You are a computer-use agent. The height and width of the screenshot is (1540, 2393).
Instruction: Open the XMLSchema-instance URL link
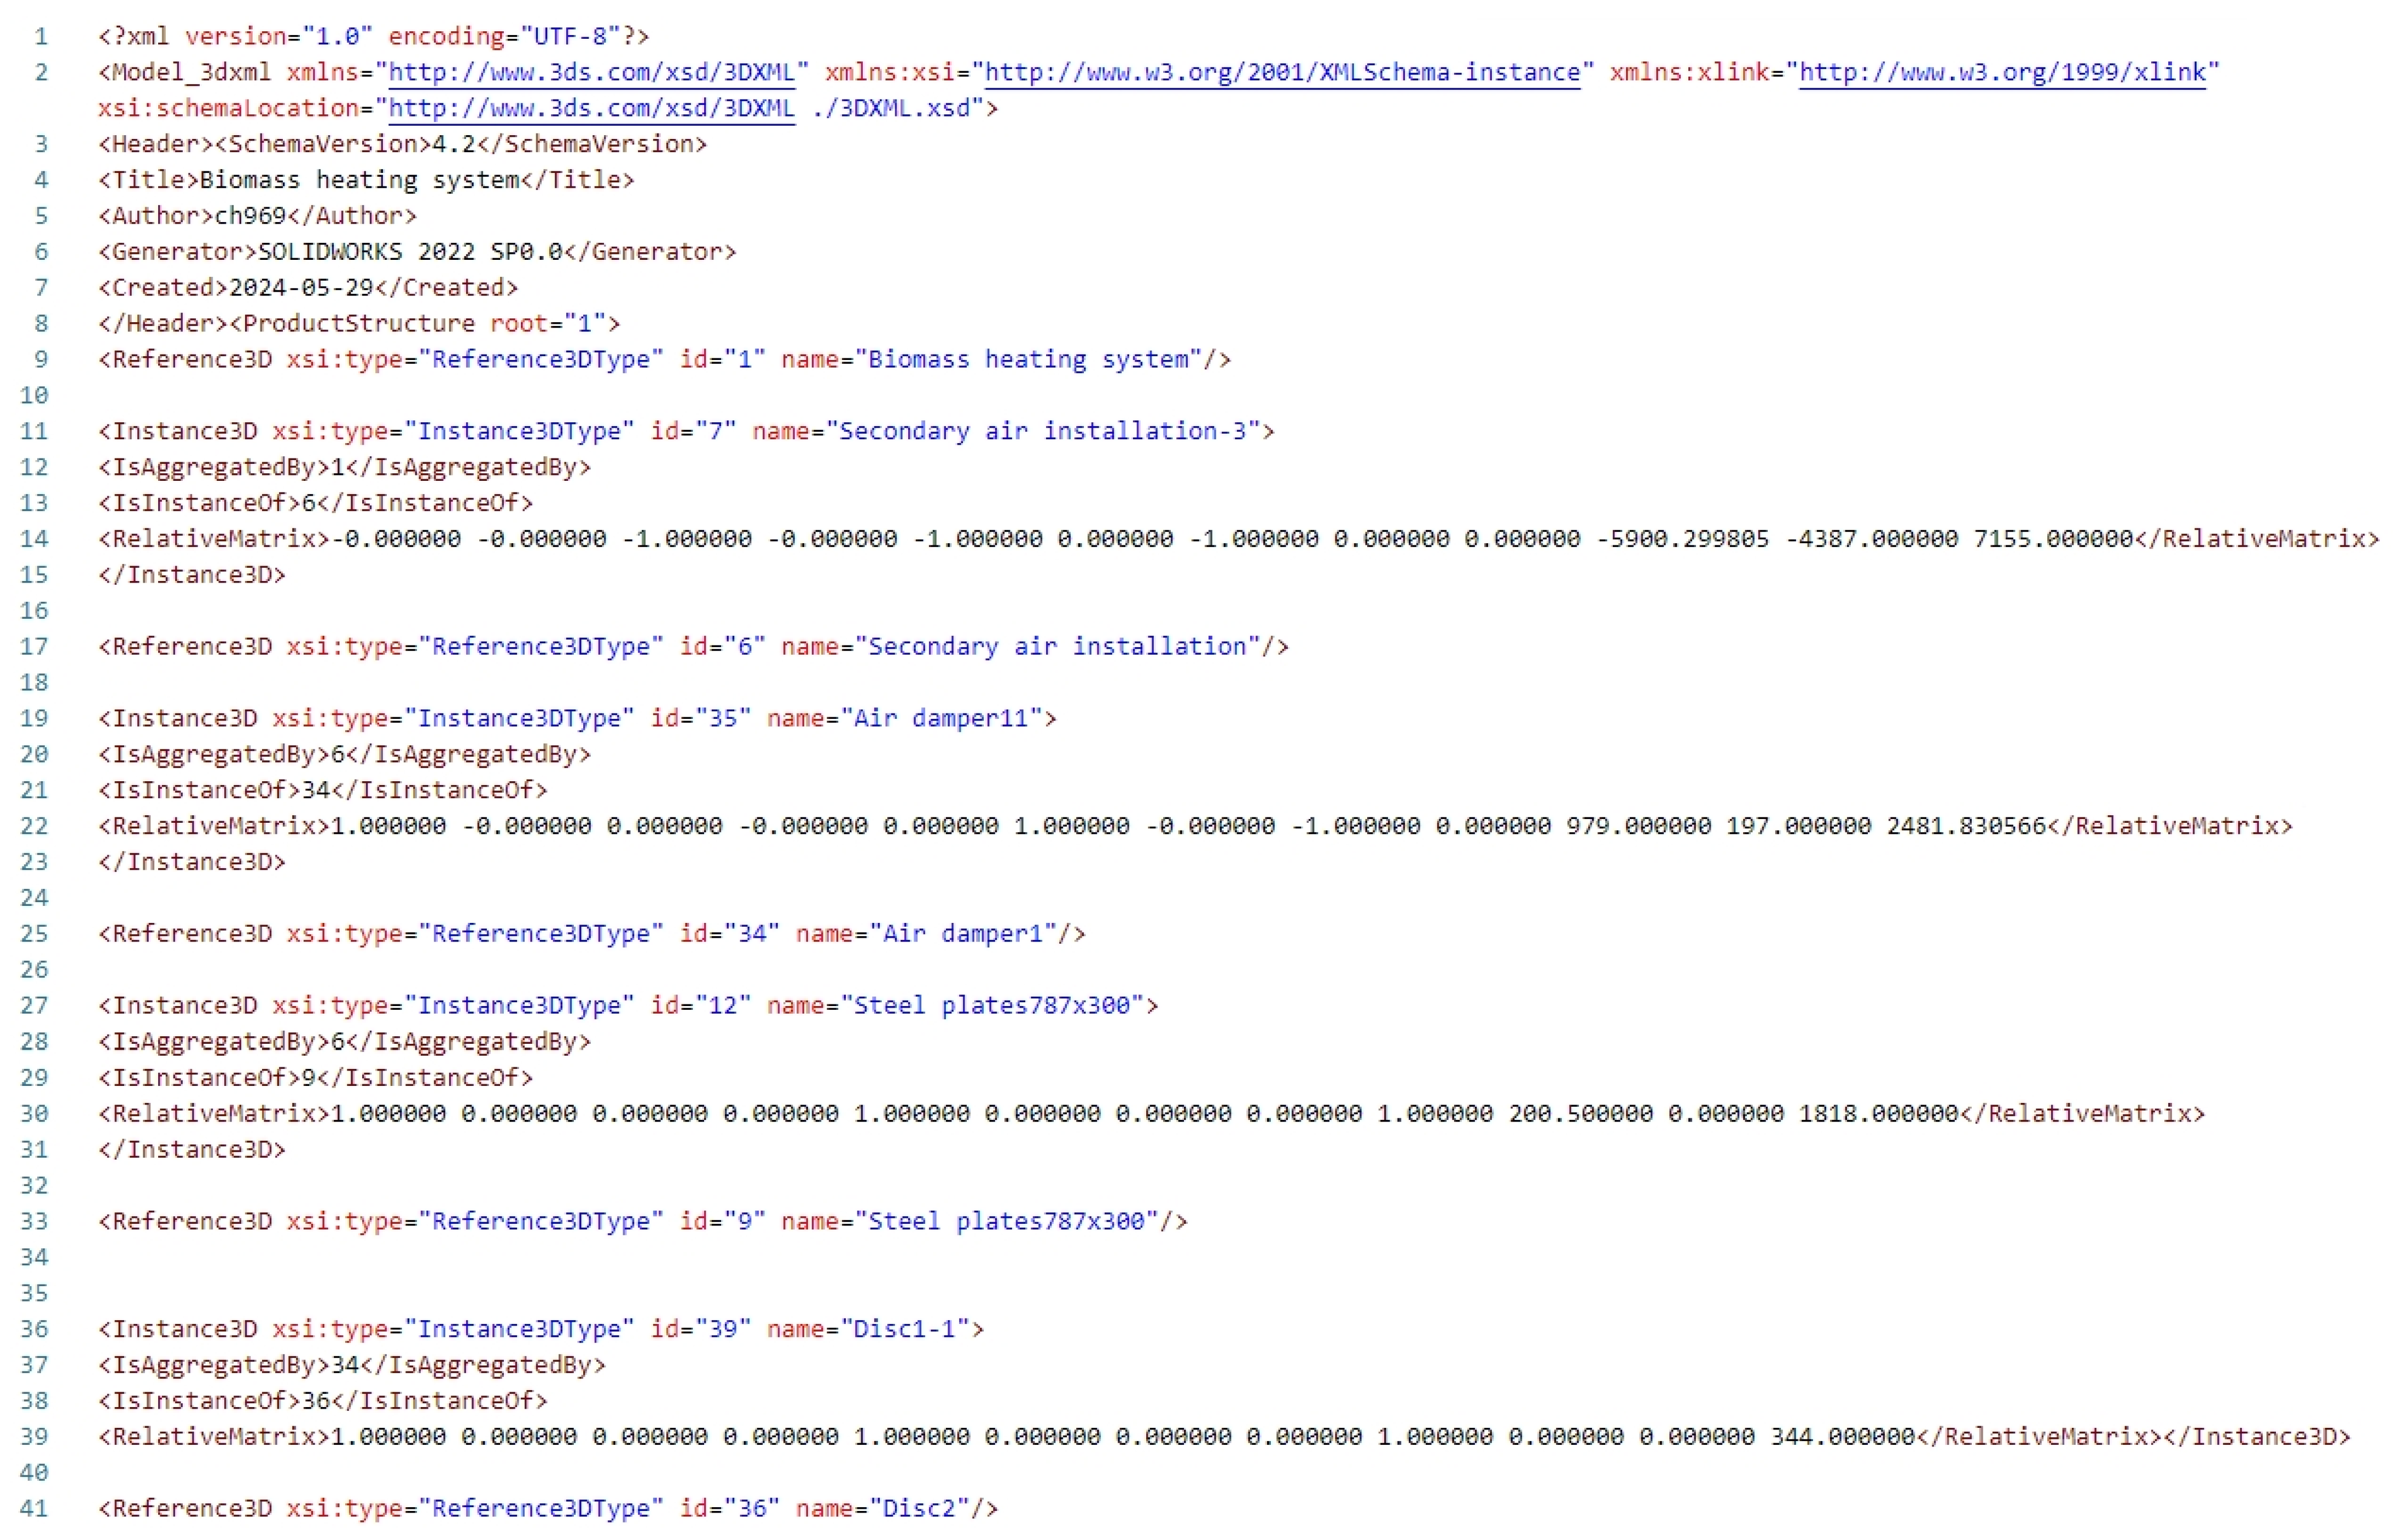point(1282,72)
